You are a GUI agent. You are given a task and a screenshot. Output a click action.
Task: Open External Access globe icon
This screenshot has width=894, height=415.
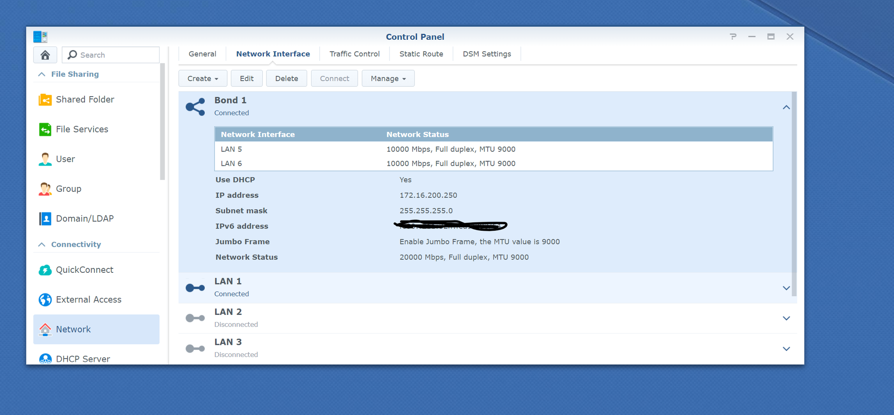pos(45,300)
